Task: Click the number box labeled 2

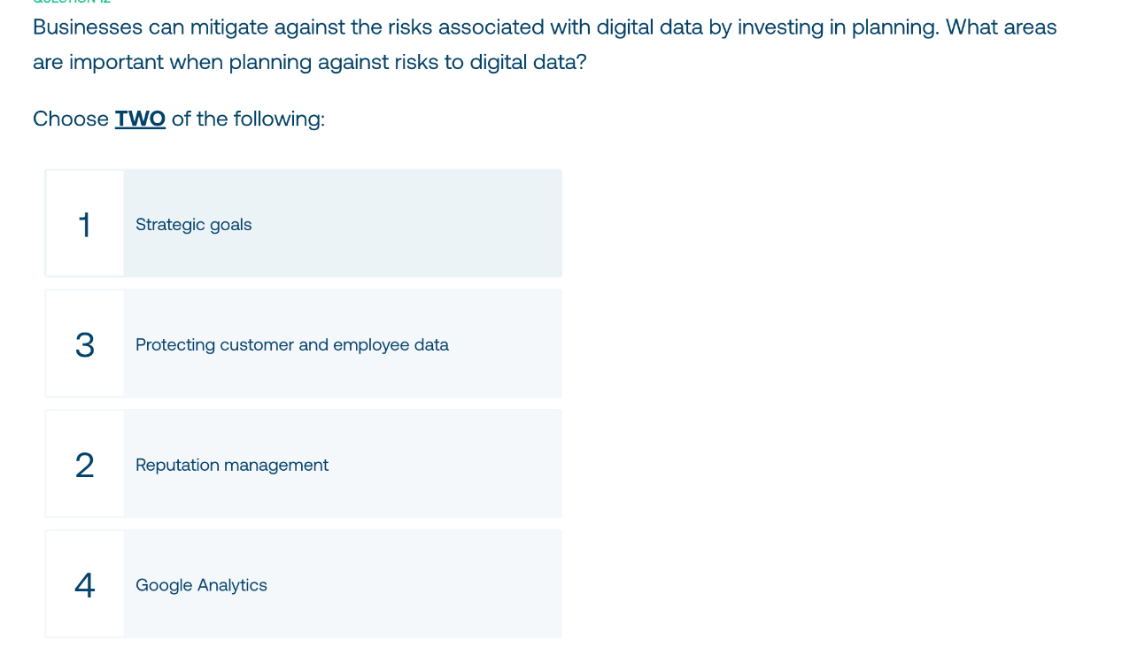Action: pos(84,463)
